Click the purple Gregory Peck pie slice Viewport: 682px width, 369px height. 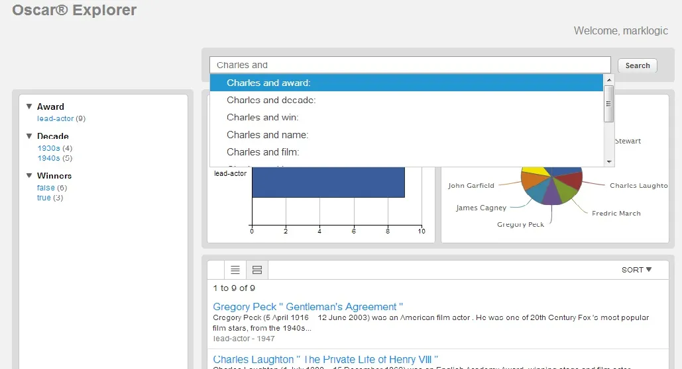pos(551,194)
